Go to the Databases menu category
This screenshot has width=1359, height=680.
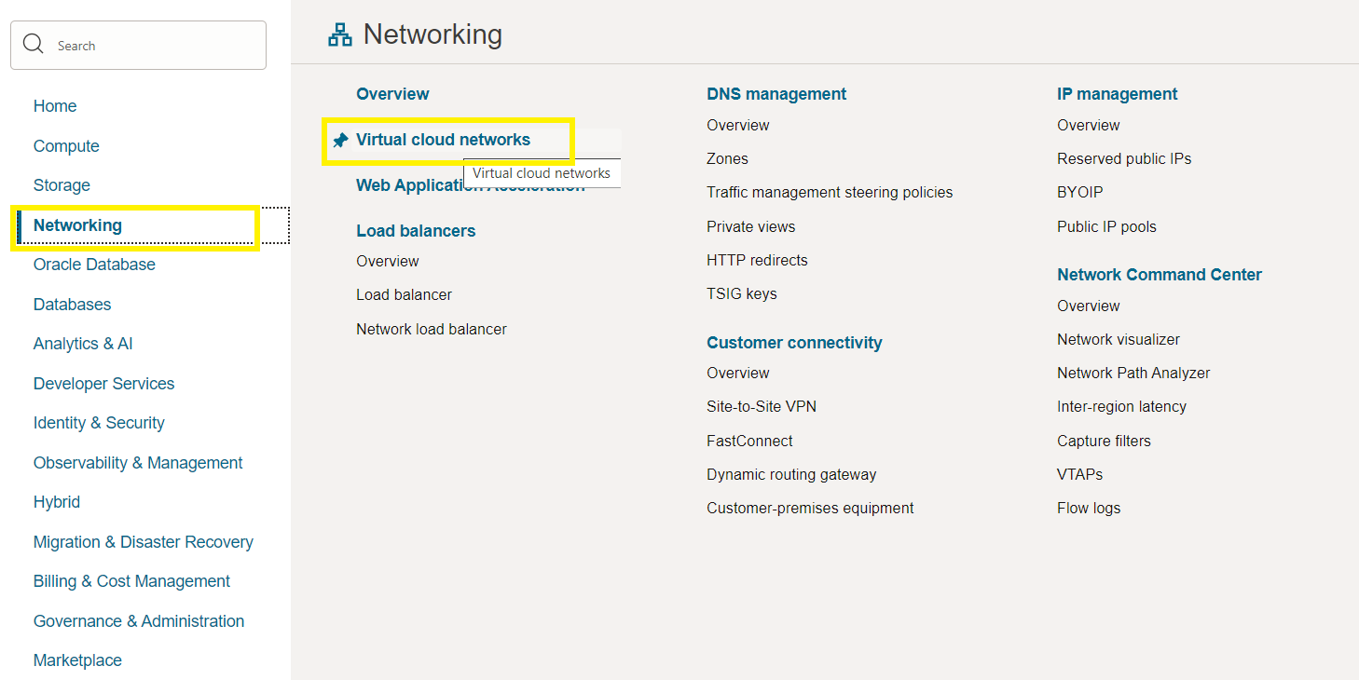(x=72, y=305)
